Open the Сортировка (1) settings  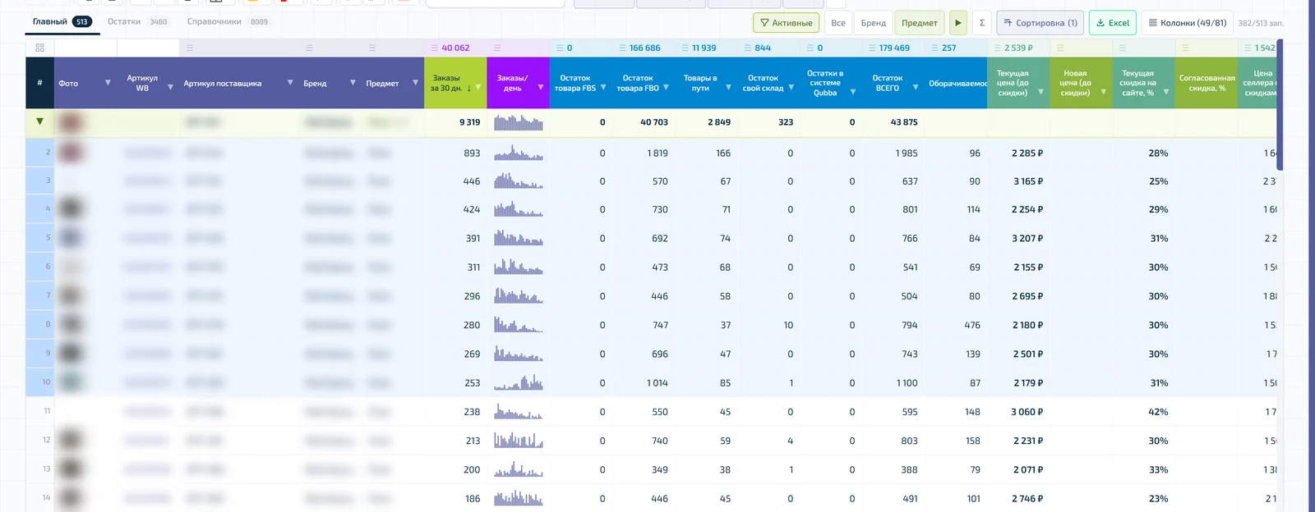(x=1040, y=23)
